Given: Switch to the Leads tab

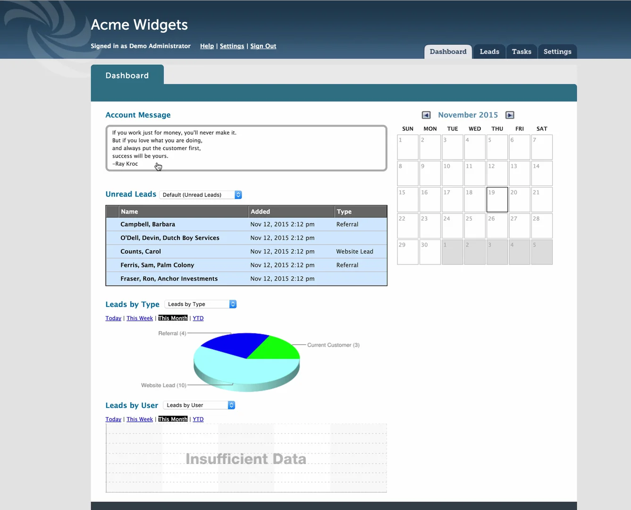Looking at the screenshot, I should click(x=489, y=51).
